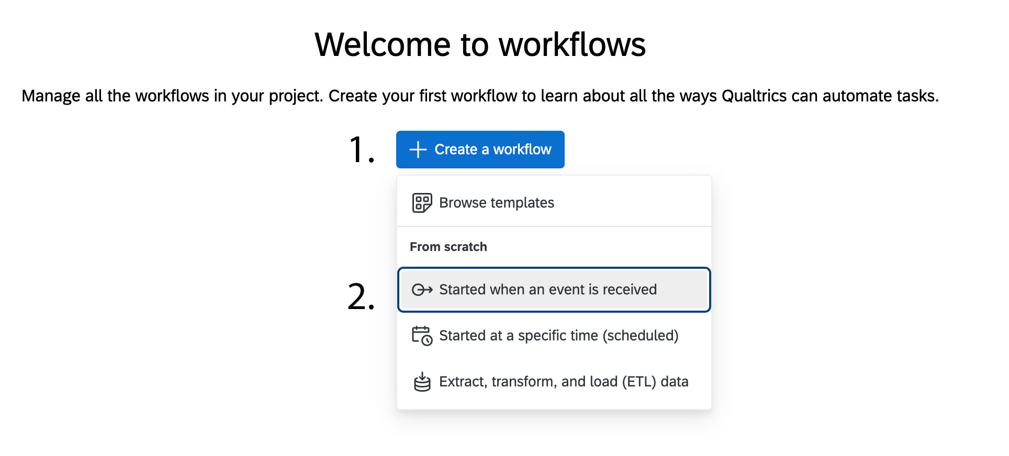Image resolution: width=1009 pixels, height=456 pixels.
Task: Open Browse templates from the menu
Action: (x=496, y=202)
